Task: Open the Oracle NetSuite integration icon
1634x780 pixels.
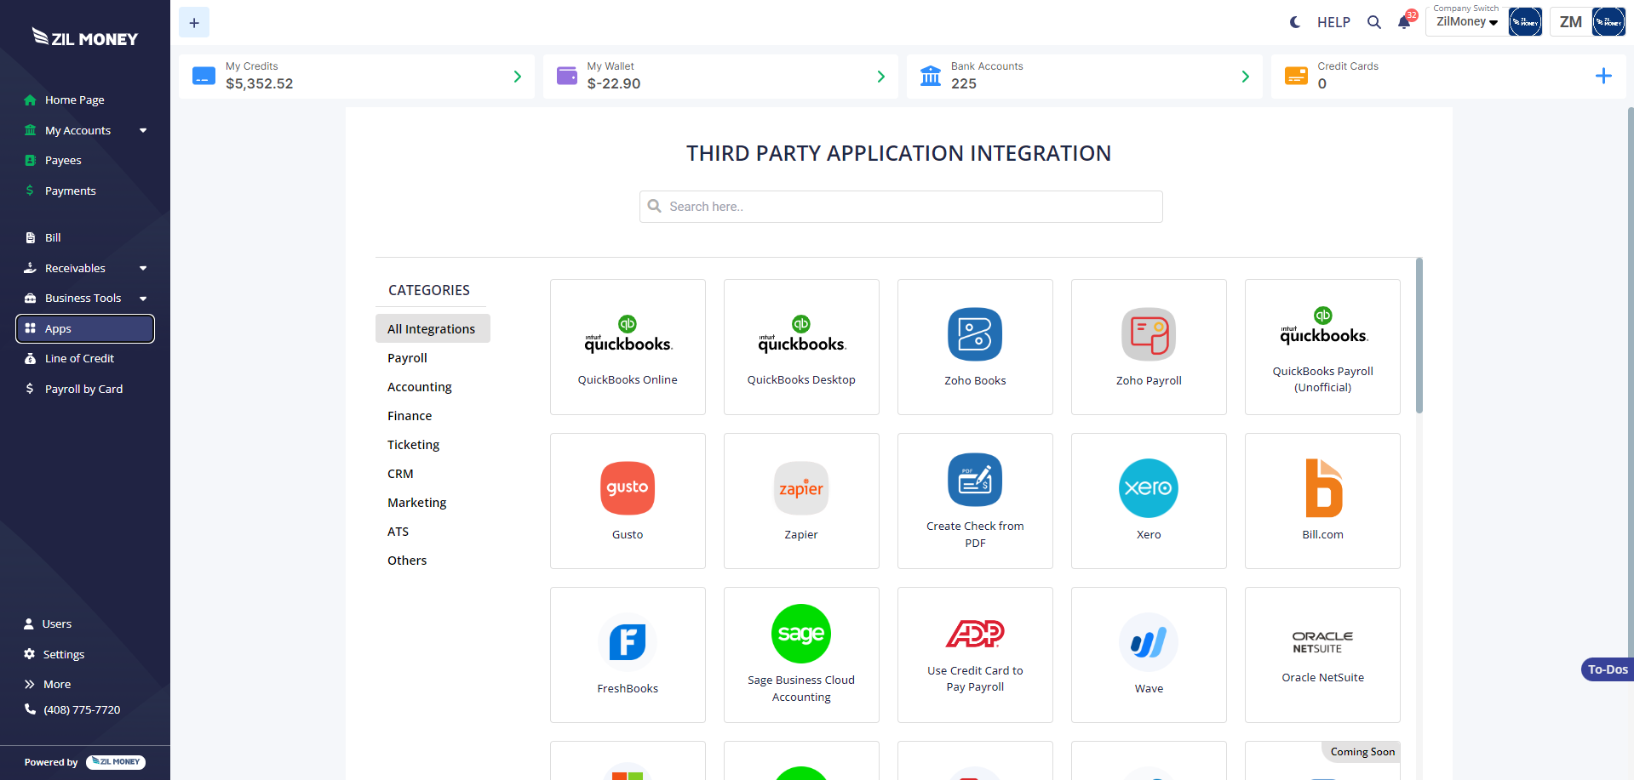Action: pos(1322,642)
